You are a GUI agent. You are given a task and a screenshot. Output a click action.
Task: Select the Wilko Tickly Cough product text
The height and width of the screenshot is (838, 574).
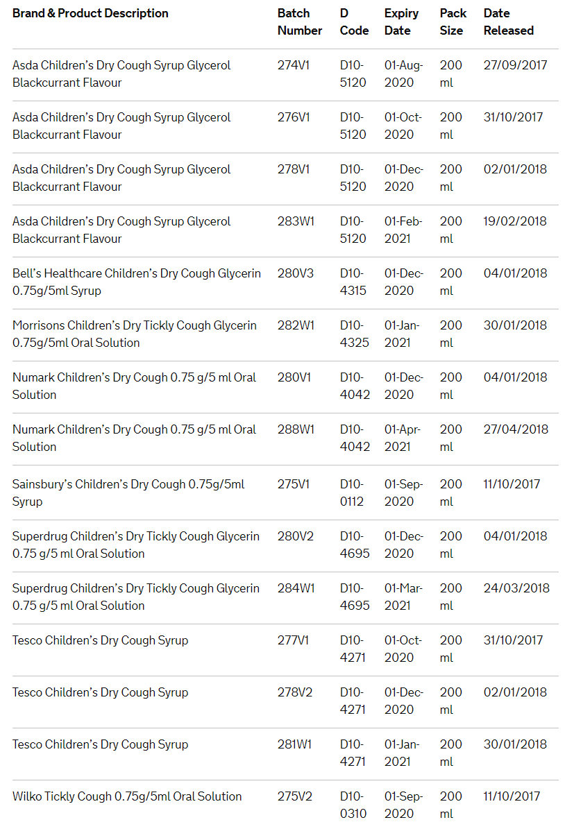pyautogui.click(x=127, y=796)
